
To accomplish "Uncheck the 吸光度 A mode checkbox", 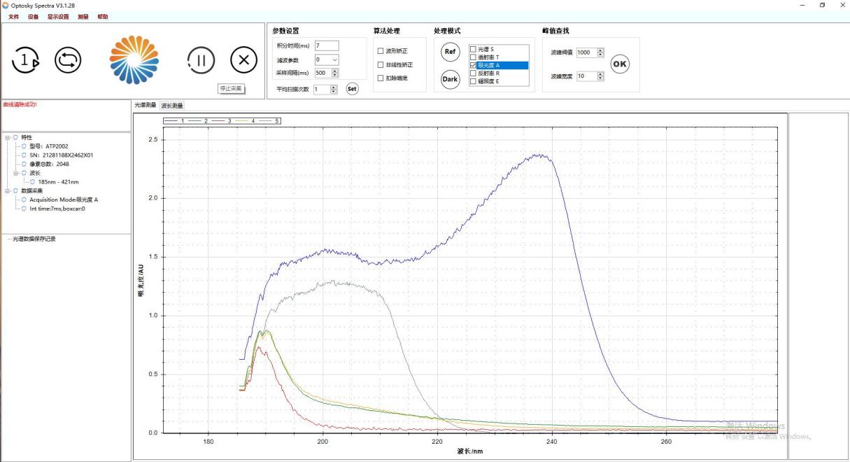I will 474,65.
